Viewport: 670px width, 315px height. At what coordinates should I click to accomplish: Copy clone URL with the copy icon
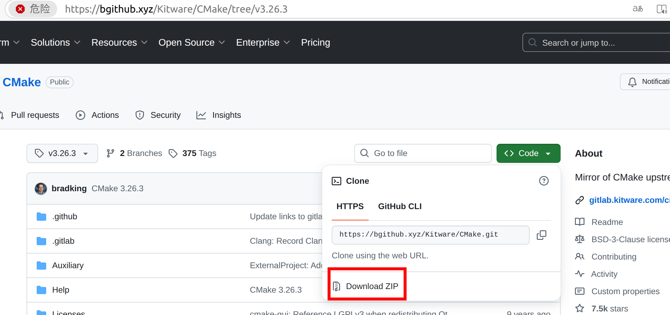point(542,235)
